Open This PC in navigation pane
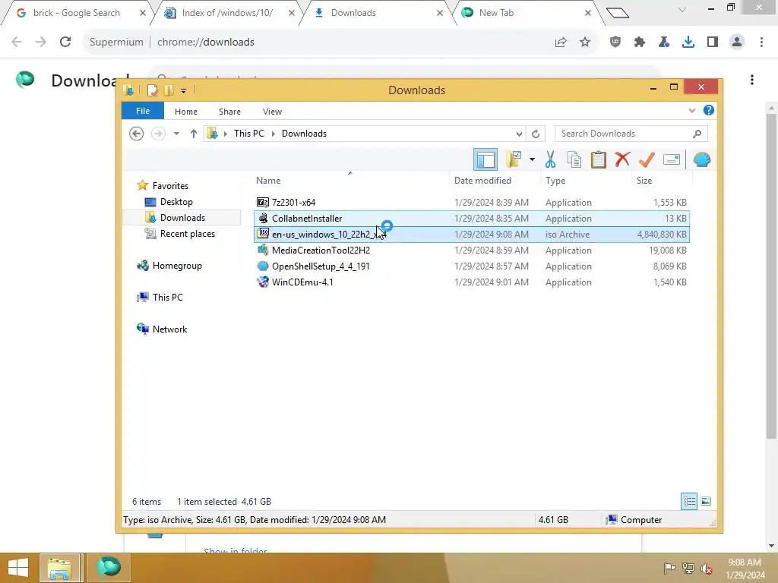 coord(167,298)
